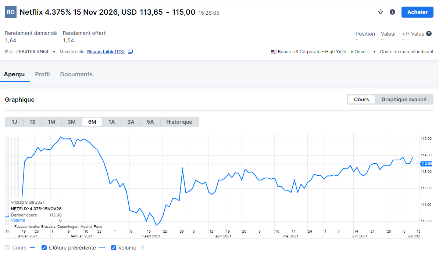This screenshot has width=439, height=255.
Task: Switch to the Profil tab
Action: coord(42,74)
